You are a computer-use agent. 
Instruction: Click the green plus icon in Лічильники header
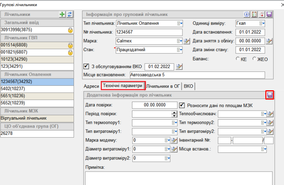(x=63, y=15)
